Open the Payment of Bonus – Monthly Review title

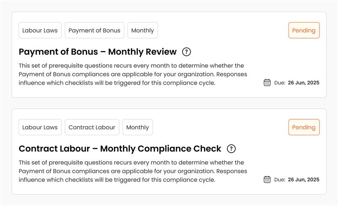[98, 52]
